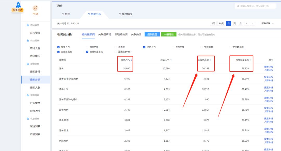
Task: Select the 30天 date range
Action: (x=221, y=23)
